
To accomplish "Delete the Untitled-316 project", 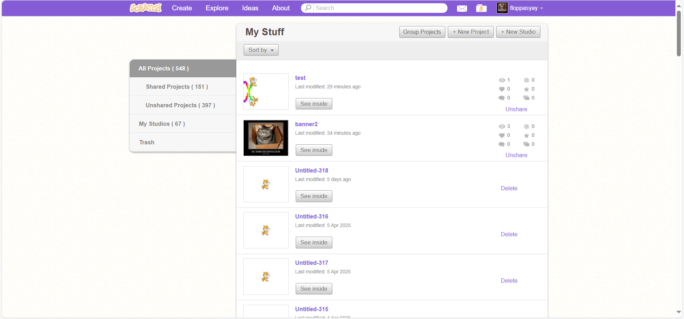I will coord(509,234).
